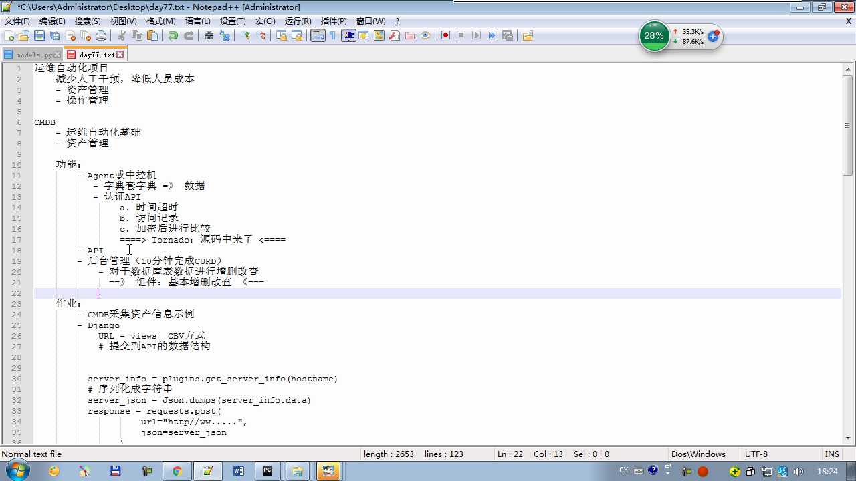Save the recorded macro
Image resolution: width=856 pixels, height=481 pixels.
[508, 35]
